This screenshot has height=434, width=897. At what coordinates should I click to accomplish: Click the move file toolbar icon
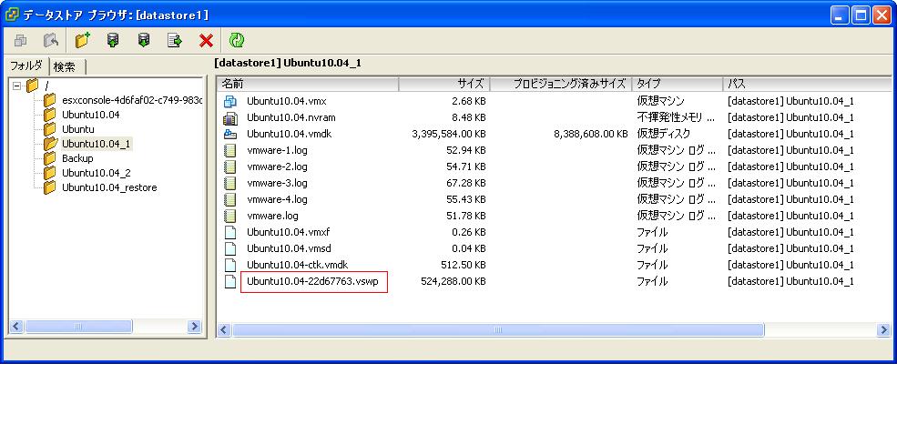175,40
